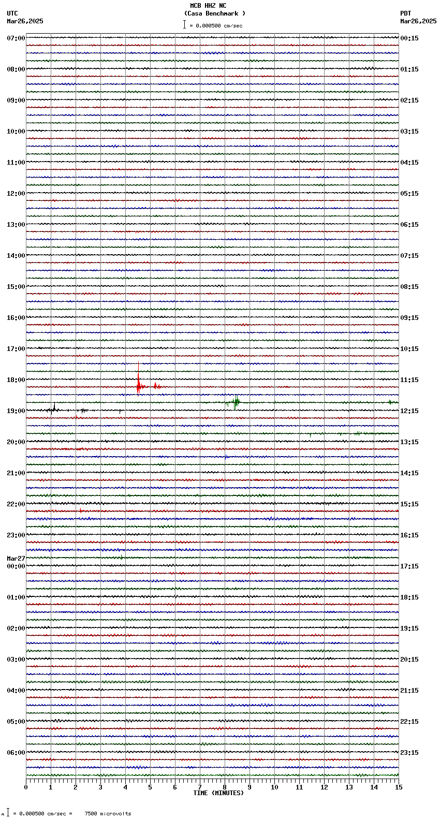Click the '22:00' UTC time label
Viewport: 440px width, 820px height.
(x=16, y=504)
